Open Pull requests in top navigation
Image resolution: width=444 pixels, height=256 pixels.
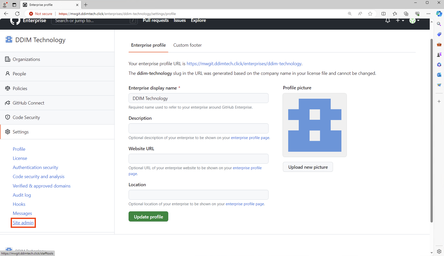[156, 20]
